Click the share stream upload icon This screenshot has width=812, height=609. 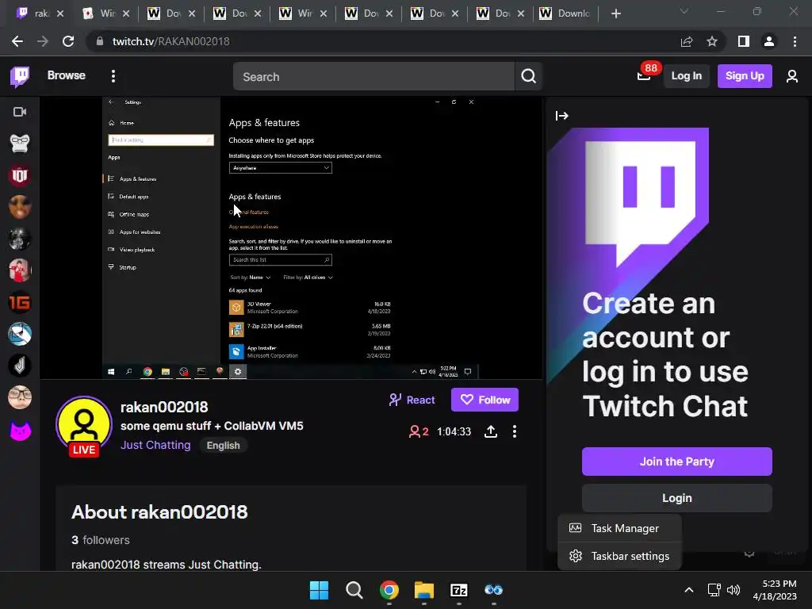[x=490, y=431]
